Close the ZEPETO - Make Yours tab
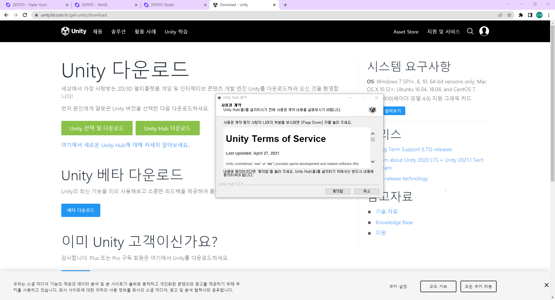 coord(67,5)
